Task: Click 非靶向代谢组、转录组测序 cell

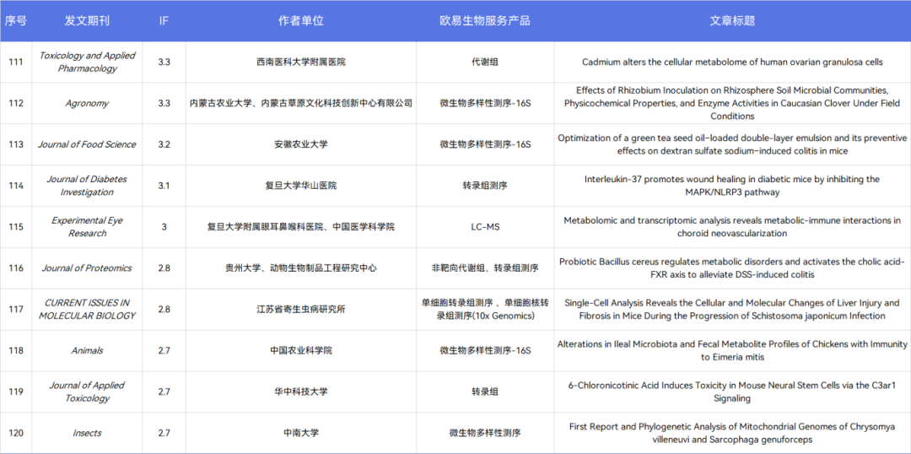Action: tap(485, 268)
